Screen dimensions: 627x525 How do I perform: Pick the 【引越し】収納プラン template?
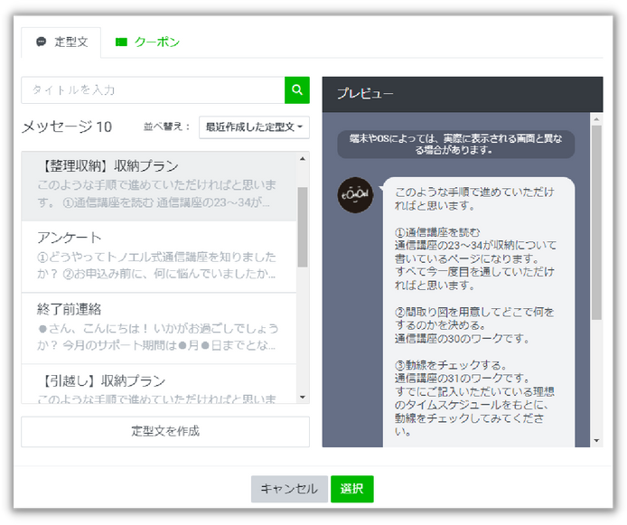point(159,386)
